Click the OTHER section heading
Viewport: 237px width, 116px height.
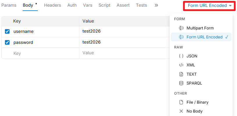tap(180, 93)
